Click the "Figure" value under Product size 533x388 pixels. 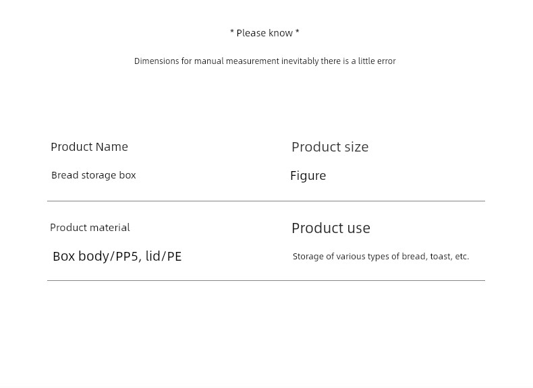pos(308,176)
